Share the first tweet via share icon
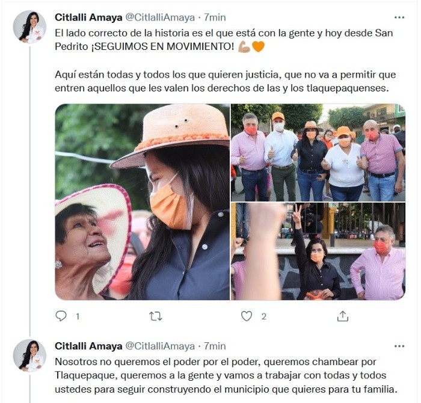Image resolution: width=421 pixels, height=403 pixels. pyautogui.click(x=343, y=316)
